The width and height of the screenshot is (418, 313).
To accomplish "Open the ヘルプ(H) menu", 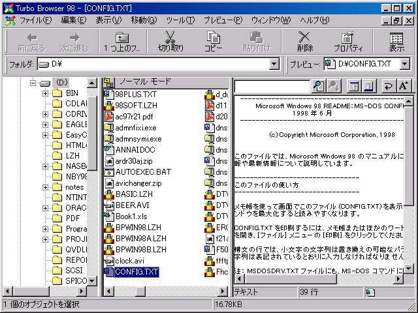I will pyautogui.click(x=315, y=20).
